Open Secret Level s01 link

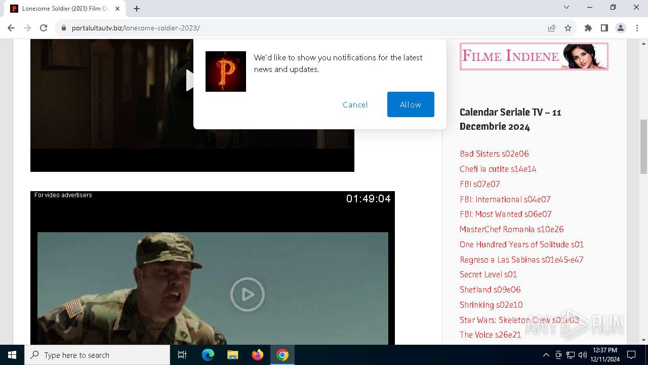pos(489,274)
